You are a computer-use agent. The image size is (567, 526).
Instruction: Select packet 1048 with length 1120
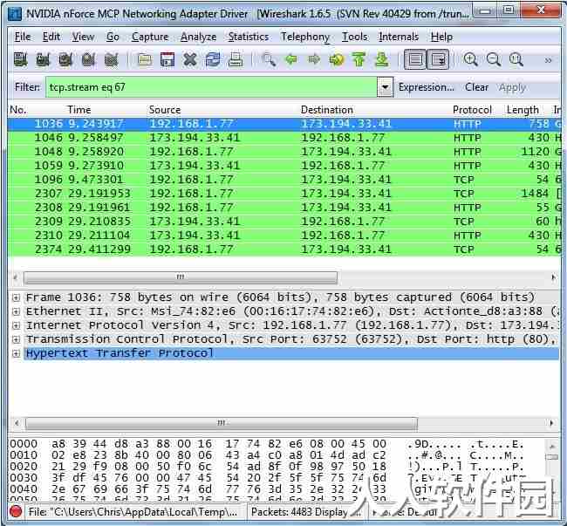tap(284, 152)
